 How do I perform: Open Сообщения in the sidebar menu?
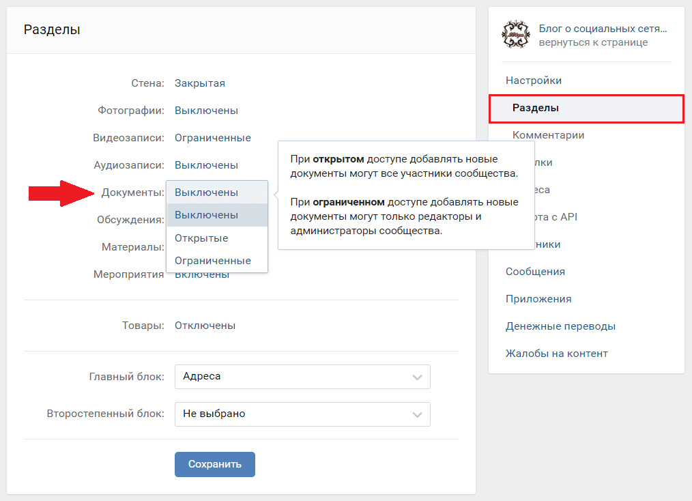(535, 272)
